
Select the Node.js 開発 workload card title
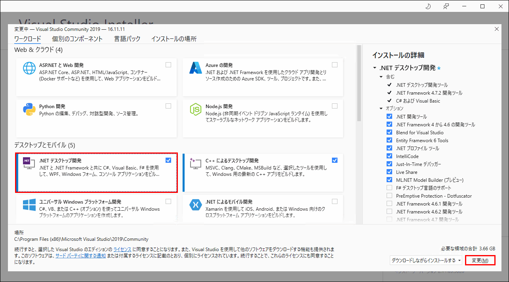tap(219, 107)
